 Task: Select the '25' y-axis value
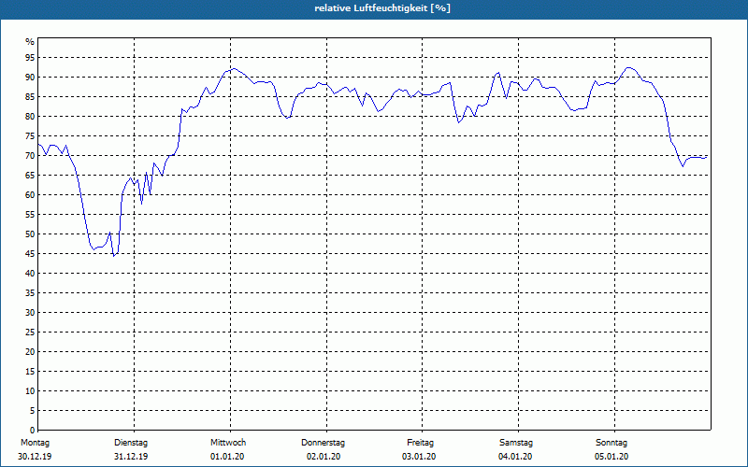point(30,333)
